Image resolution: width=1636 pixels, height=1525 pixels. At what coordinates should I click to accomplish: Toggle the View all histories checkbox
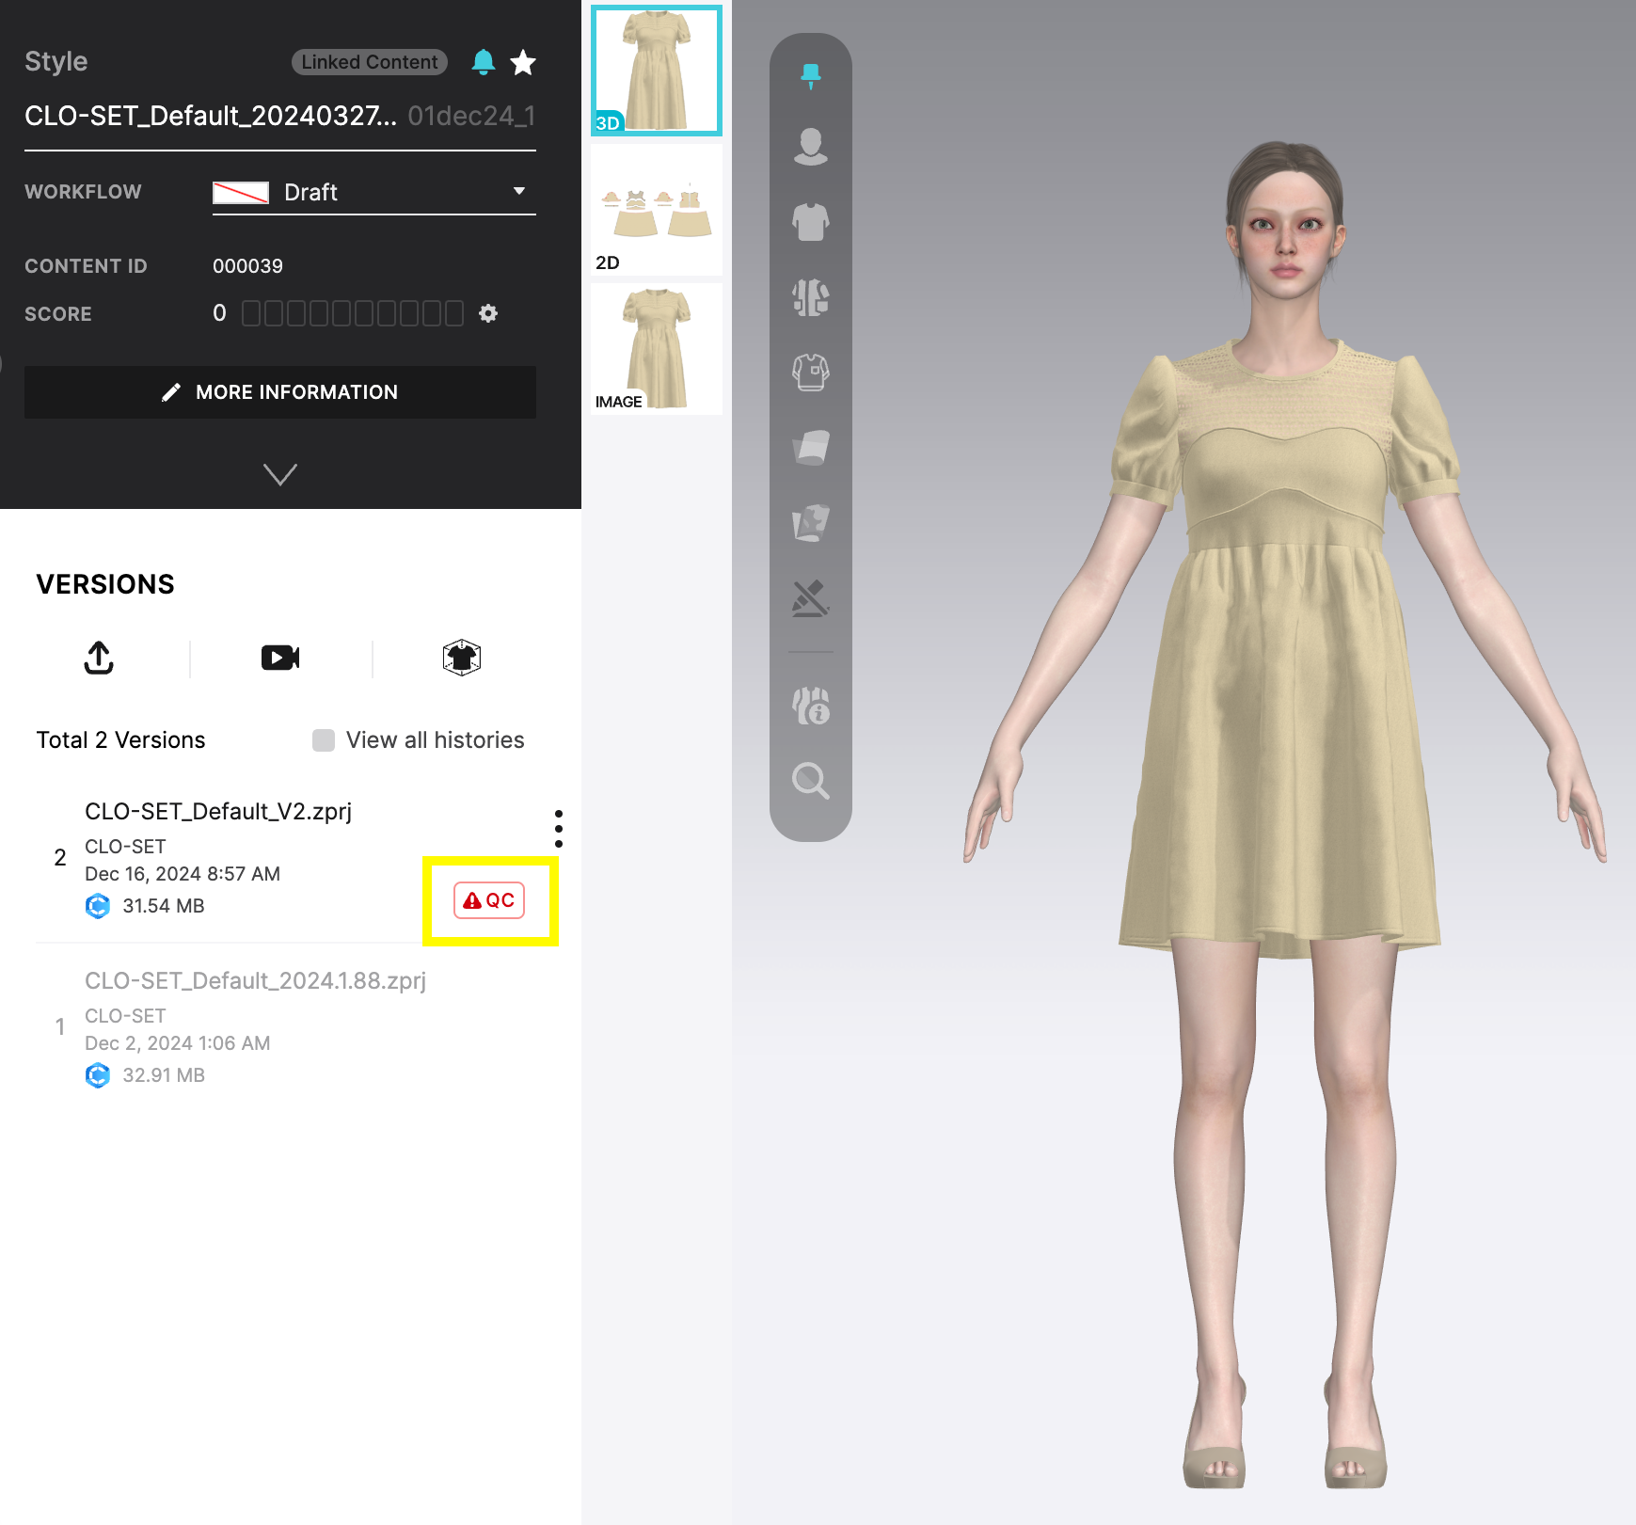tap(323, 740)
